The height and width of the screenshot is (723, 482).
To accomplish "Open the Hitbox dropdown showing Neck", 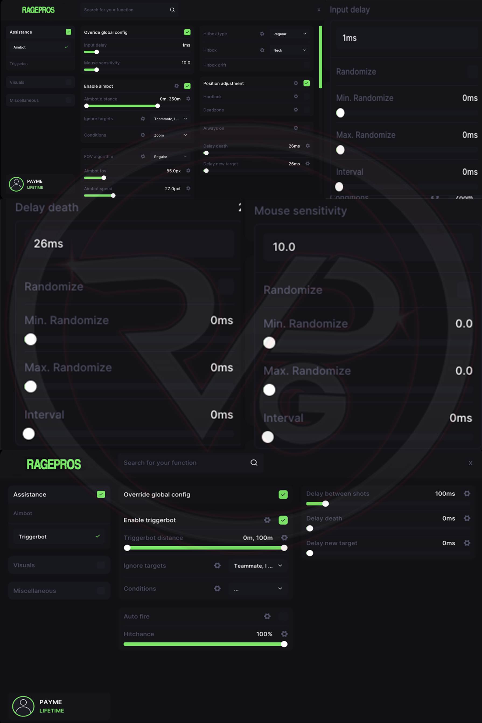I will pos(289,50).
